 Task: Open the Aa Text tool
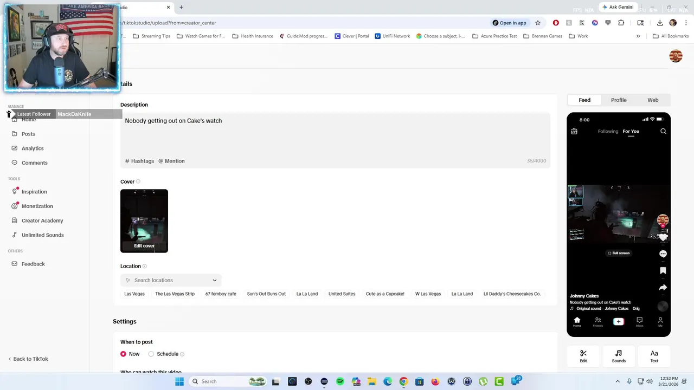tap(654, 356)
